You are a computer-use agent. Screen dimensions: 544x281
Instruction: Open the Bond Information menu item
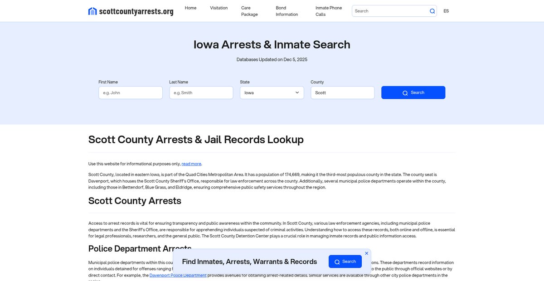click(287, 11)
